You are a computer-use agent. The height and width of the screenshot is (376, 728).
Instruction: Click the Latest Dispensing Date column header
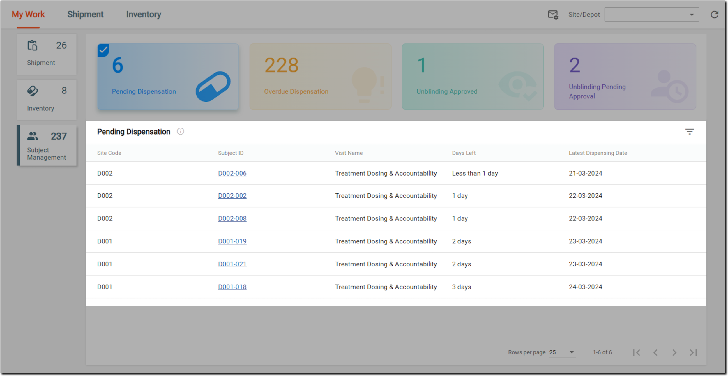coord(598,153)
